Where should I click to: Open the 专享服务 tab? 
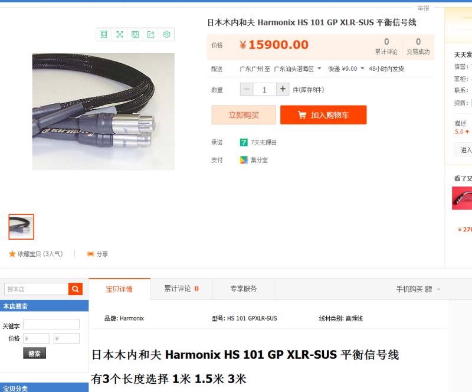coord(244,289)
